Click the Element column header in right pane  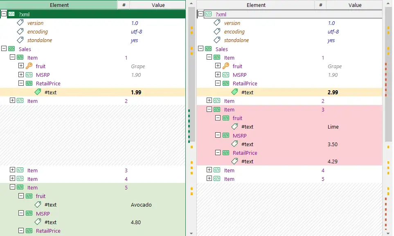[x=256, y=5]
